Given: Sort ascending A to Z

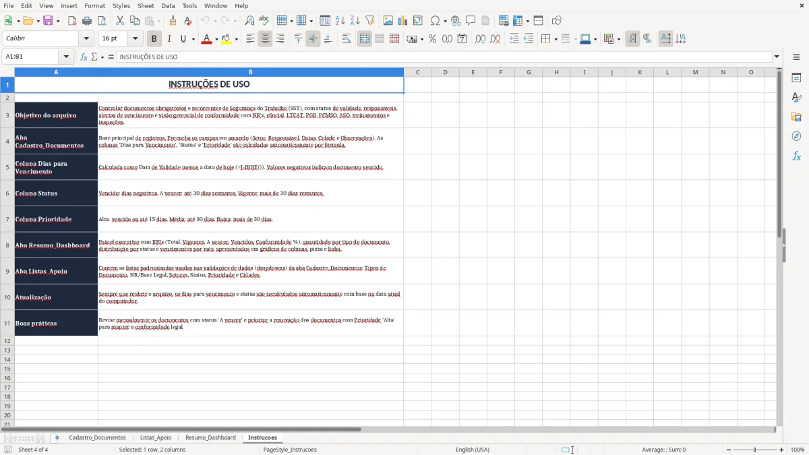Looking at the screenshot, I should coord(340,21).
